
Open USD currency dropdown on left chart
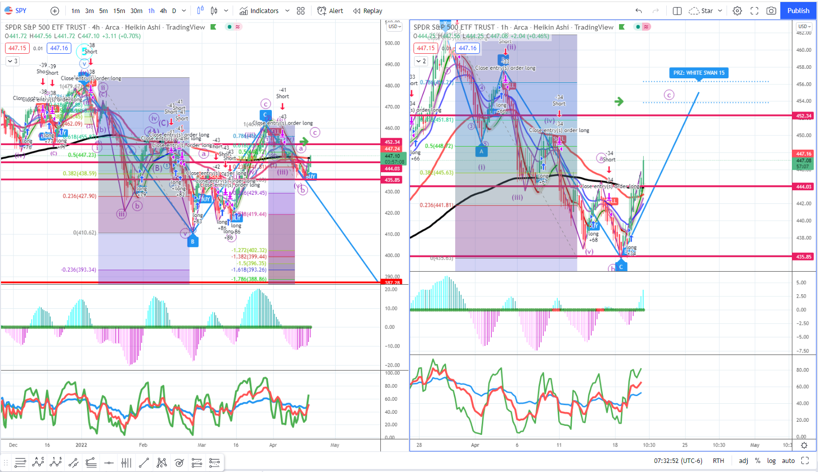(x=395, y=27)
